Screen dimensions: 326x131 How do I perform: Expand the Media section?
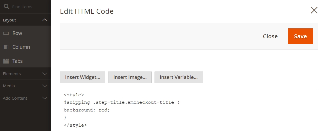(x=25, y=86)
